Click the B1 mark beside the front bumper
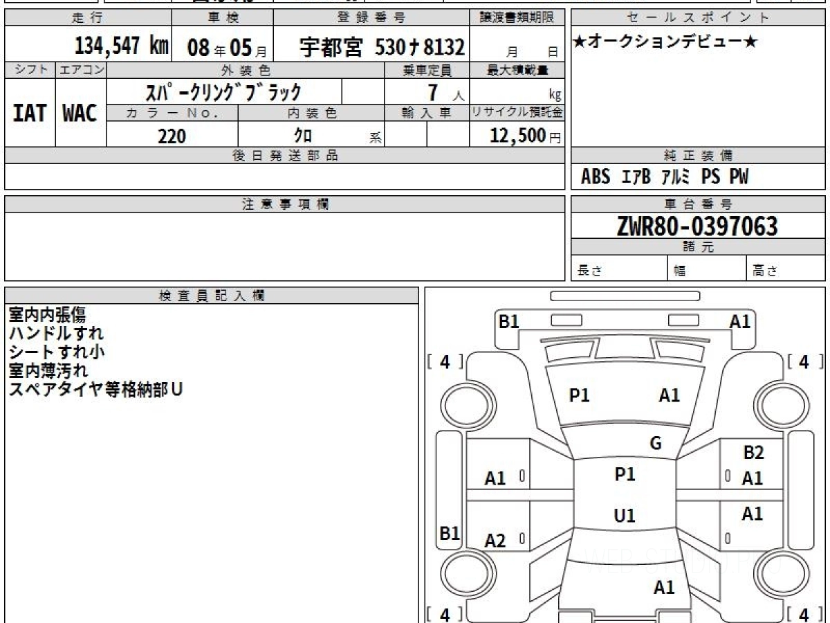The image size is (830, 623). (x=509, y=321)
